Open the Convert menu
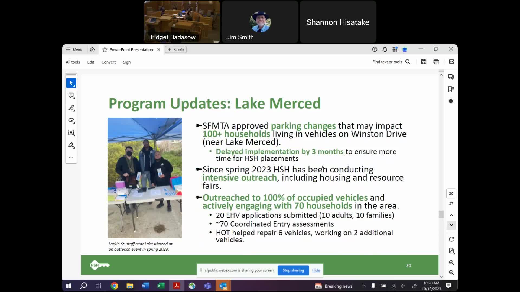 pos(109,62)
